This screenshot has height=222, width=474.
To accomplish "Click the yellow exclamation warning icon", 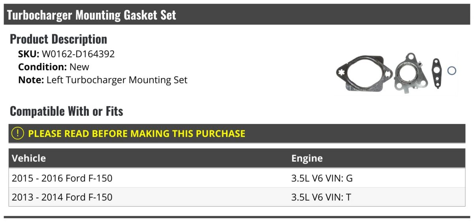I will 18,134.
